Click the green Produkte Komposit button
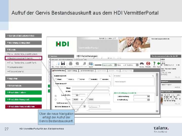 (x=24, y=99)
